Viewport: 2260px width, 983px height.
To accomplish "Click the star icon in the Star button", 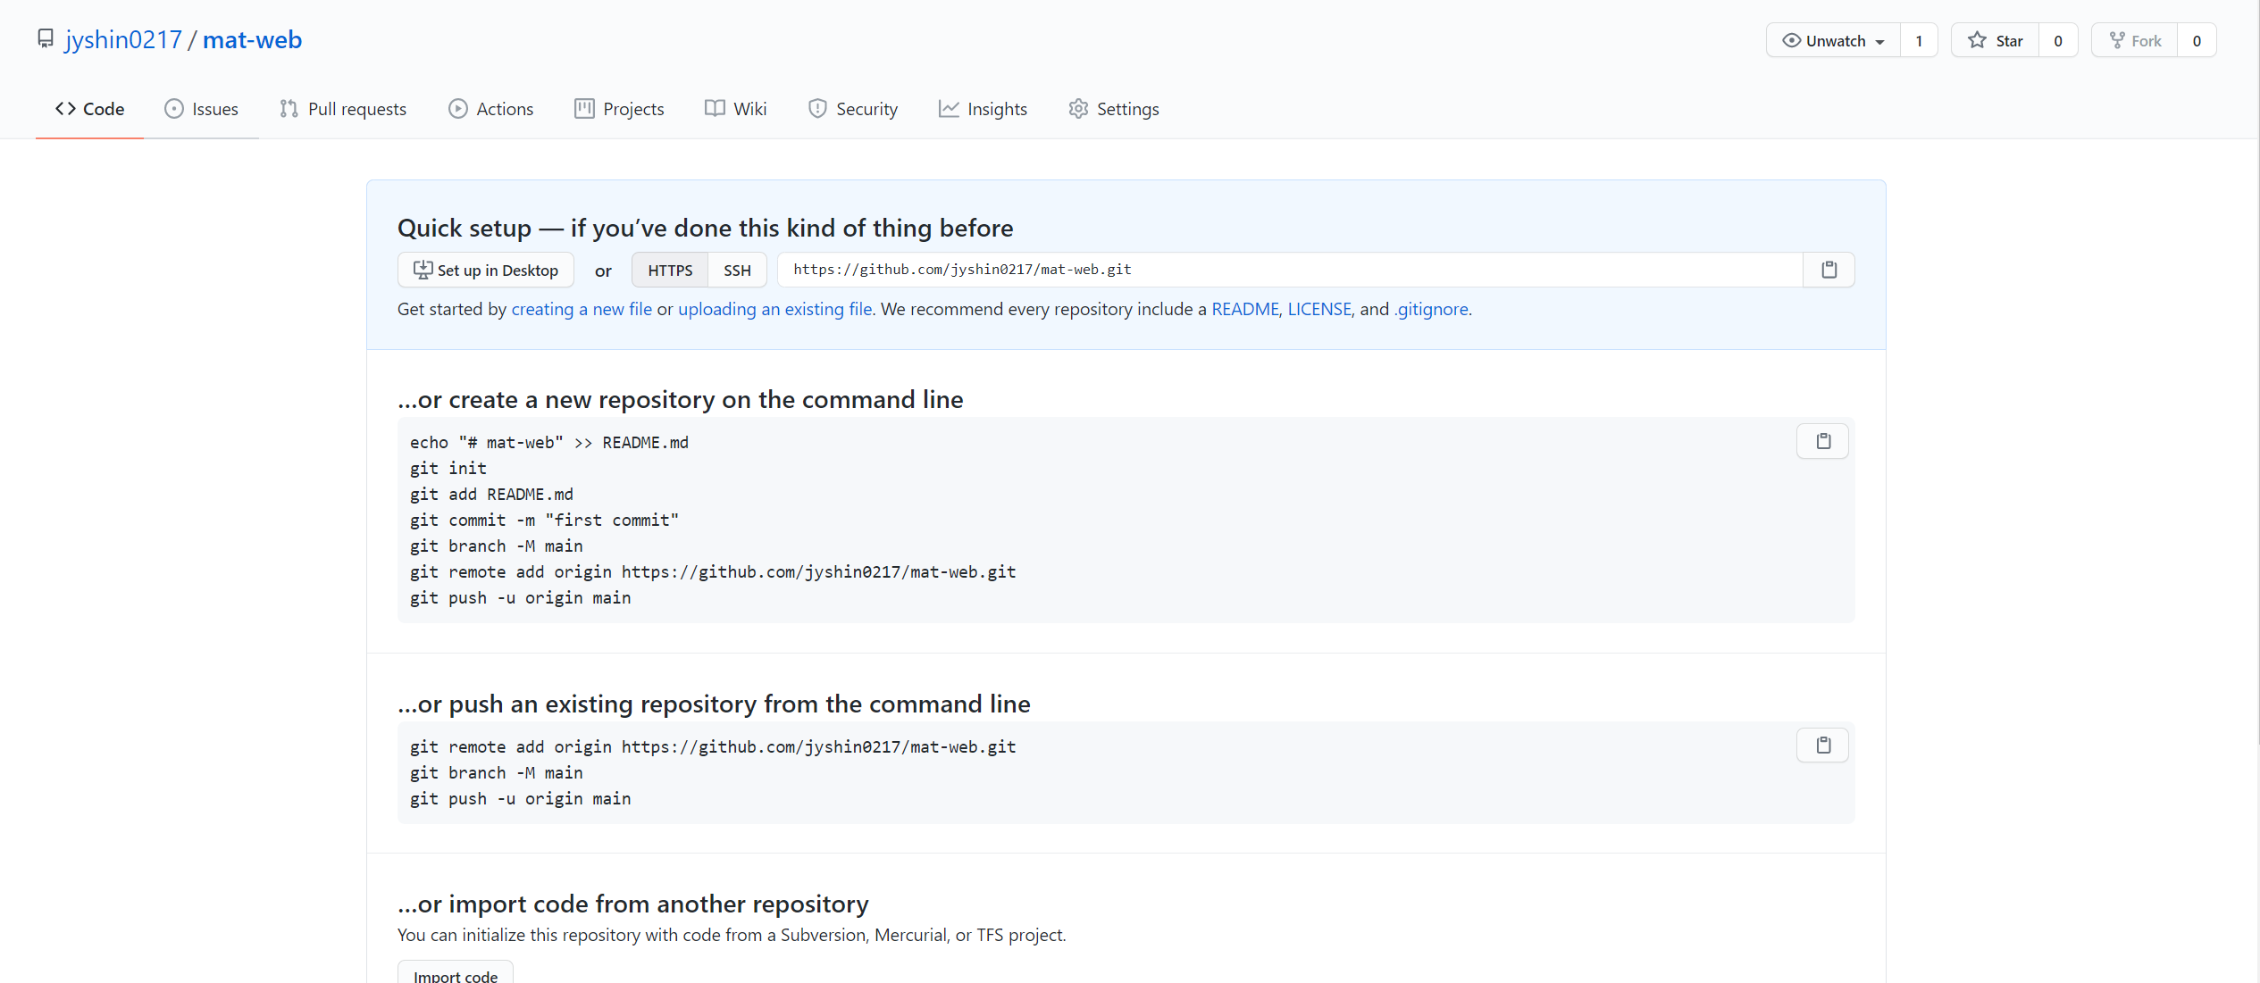I will pyautogui.click(x=1977, y=40).
